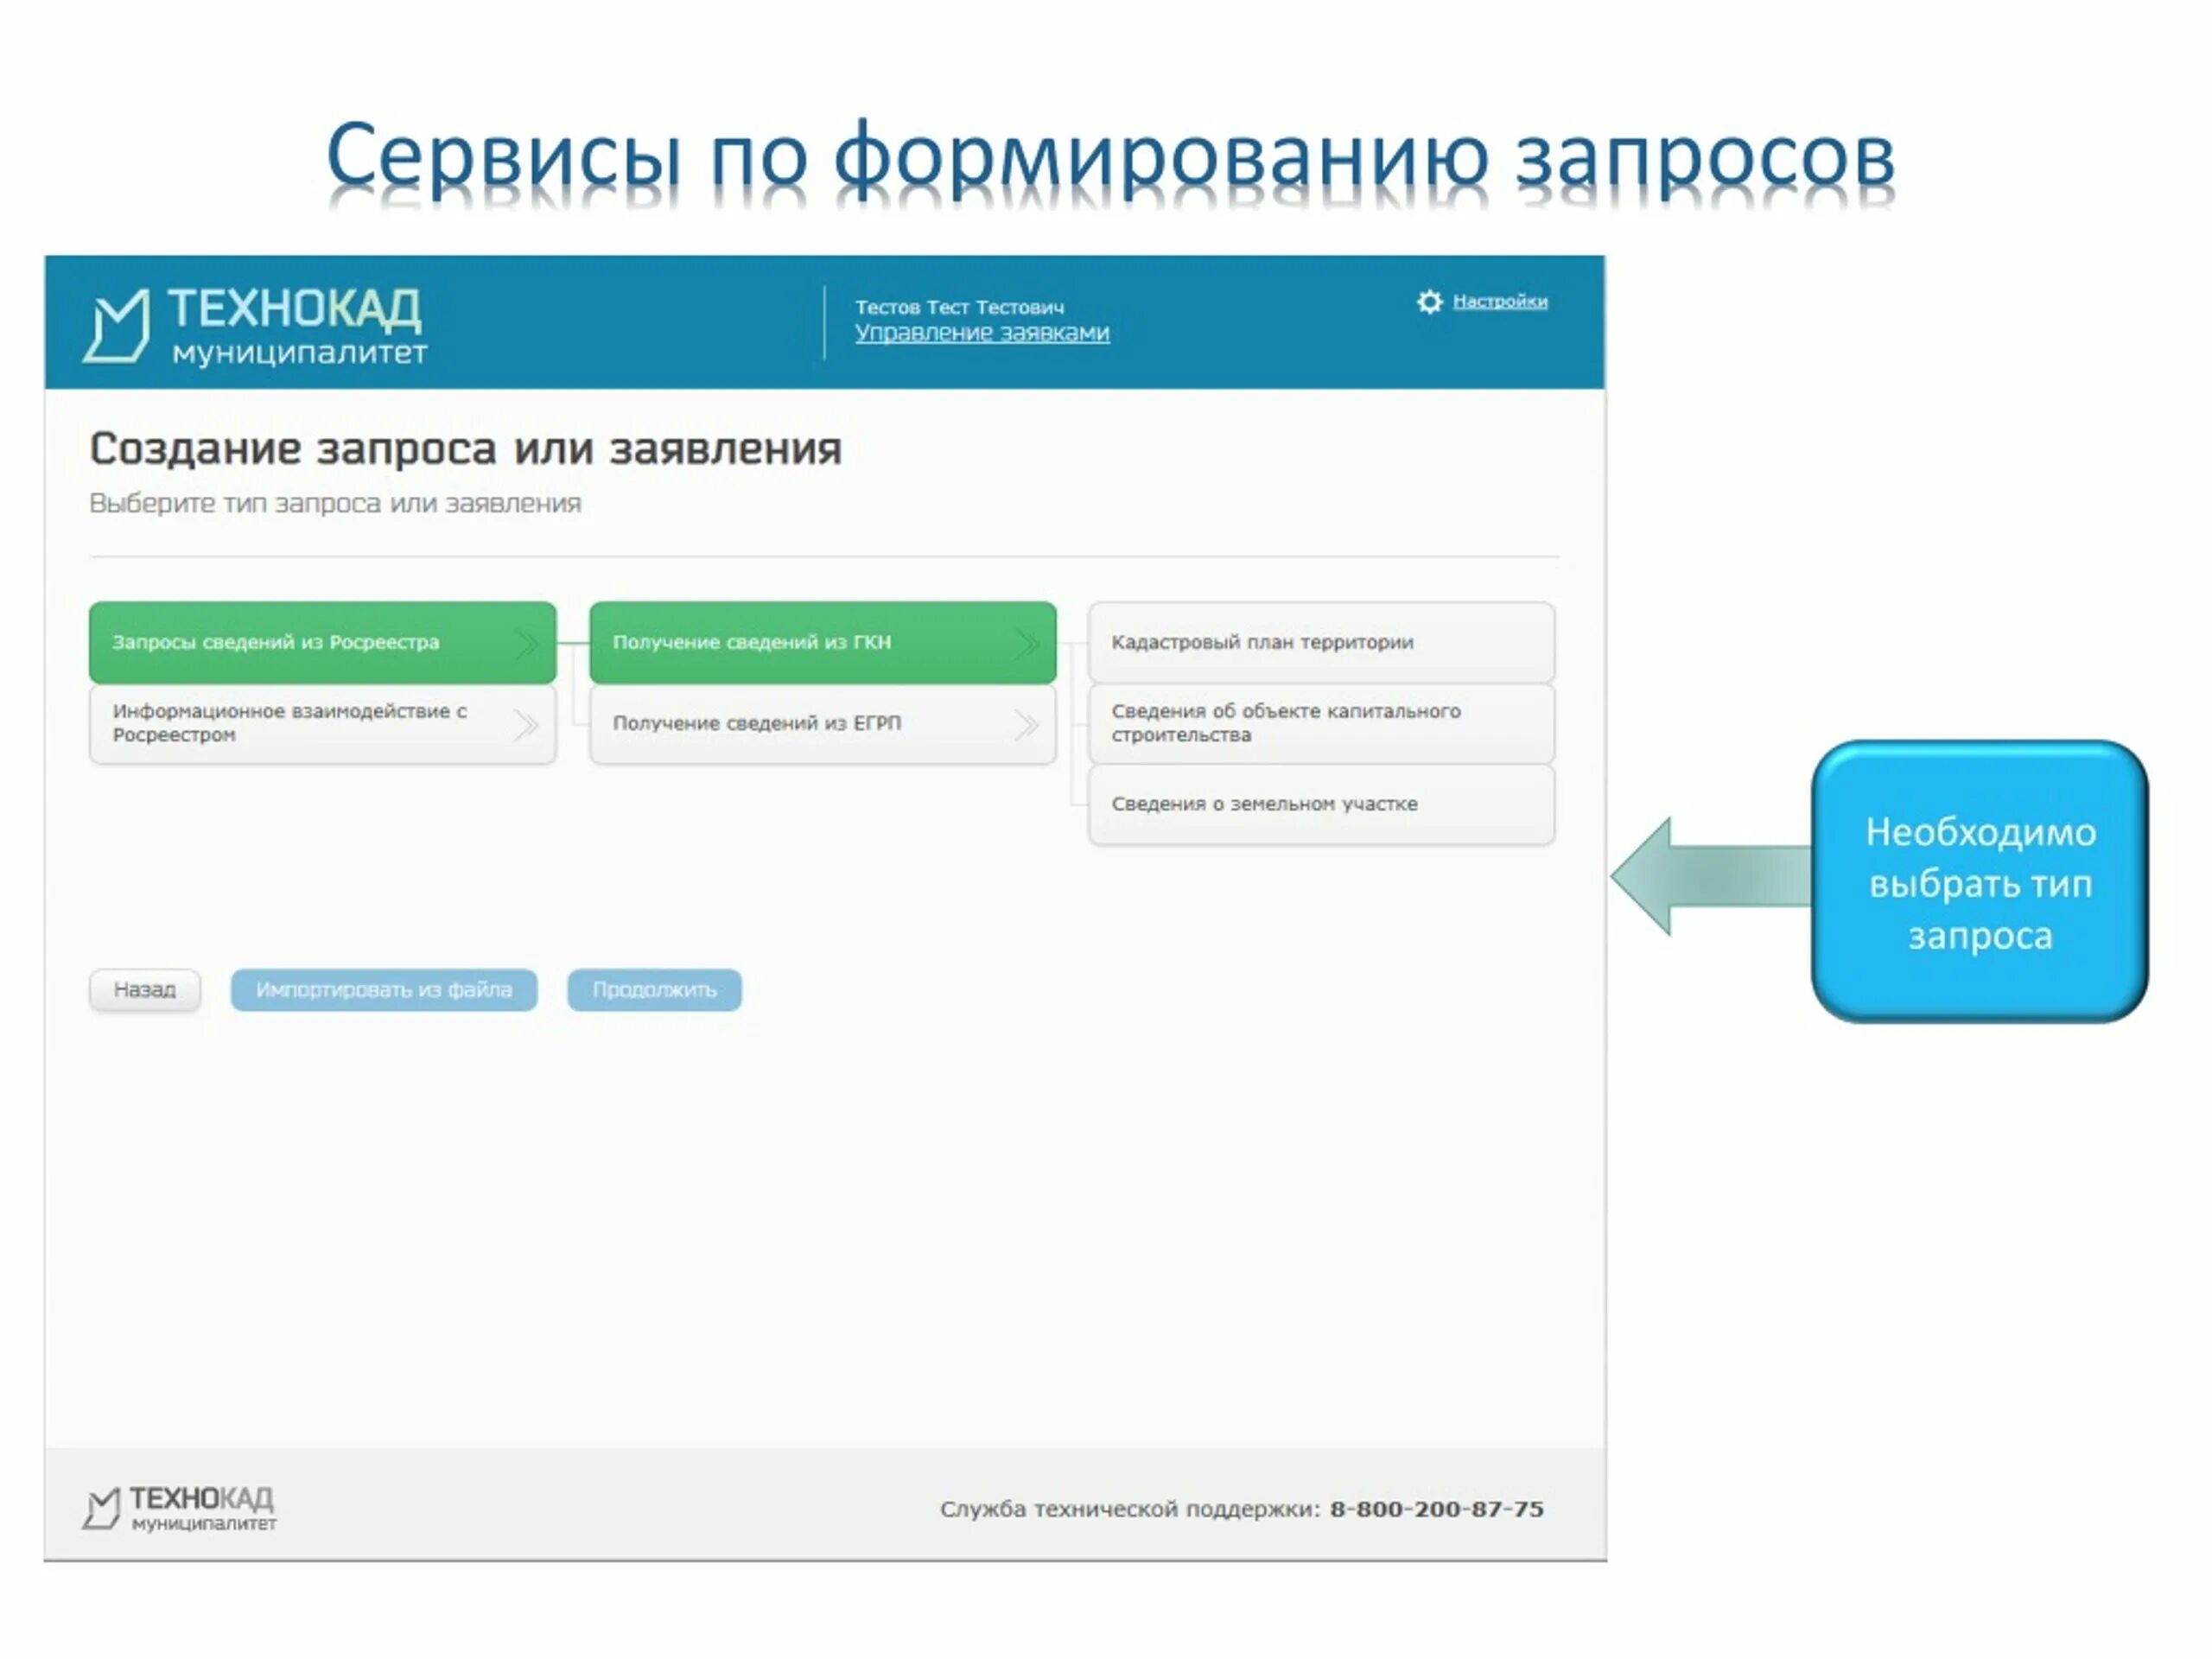Open the Настройки link
Viewport: 2212px width, 1659px height.
1499,301
